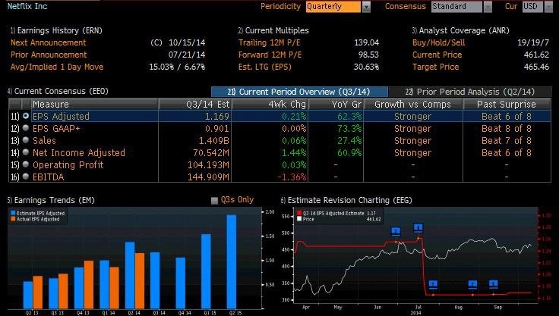Click the tall blue Q2 15 estimate bar

[x=232, y=261]
